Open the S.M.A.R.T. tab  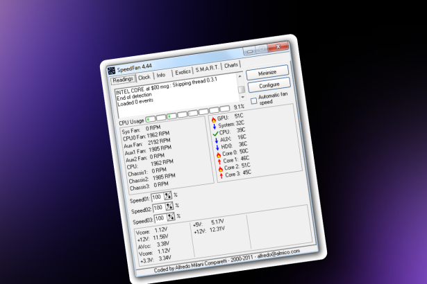(207, 69)
